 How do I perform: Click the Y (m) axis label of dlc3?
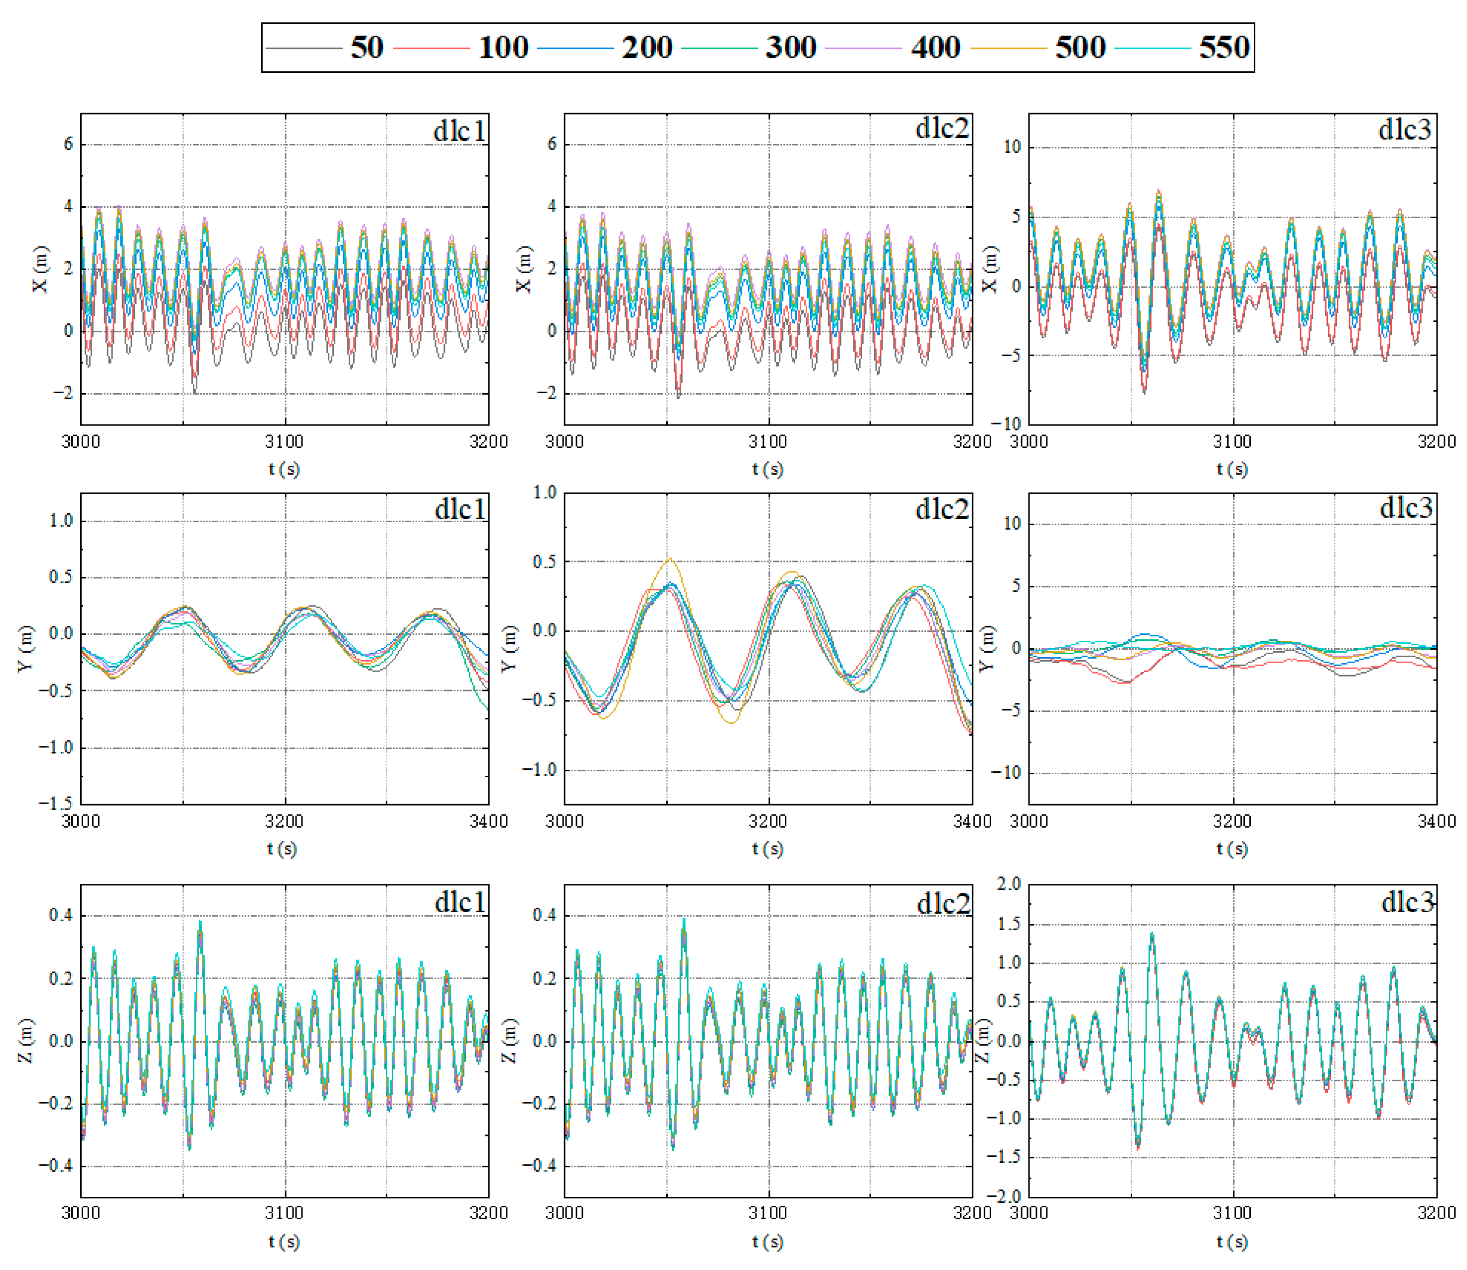point(987,649)
